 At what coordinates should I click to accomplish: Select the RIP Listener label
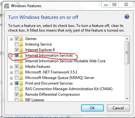click(35, 100)
